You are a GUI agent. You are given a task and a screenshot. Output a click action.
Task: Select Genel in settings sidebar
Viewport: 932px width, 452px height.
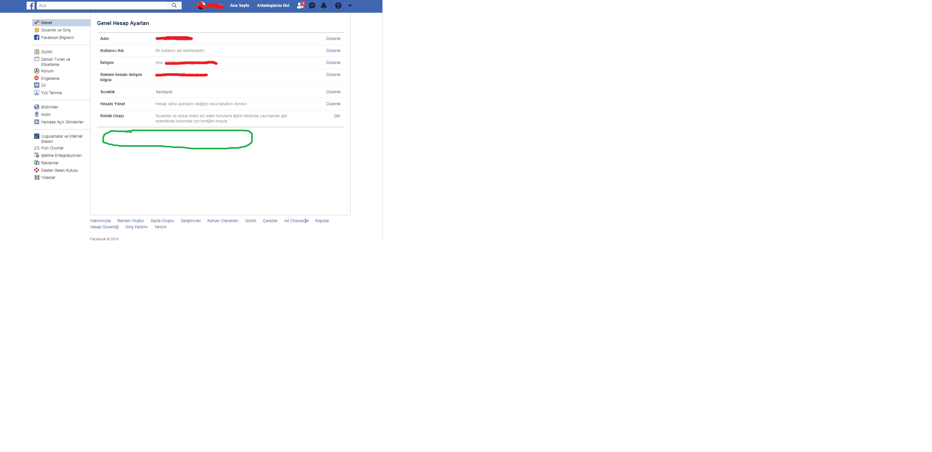tap(61, 22)
